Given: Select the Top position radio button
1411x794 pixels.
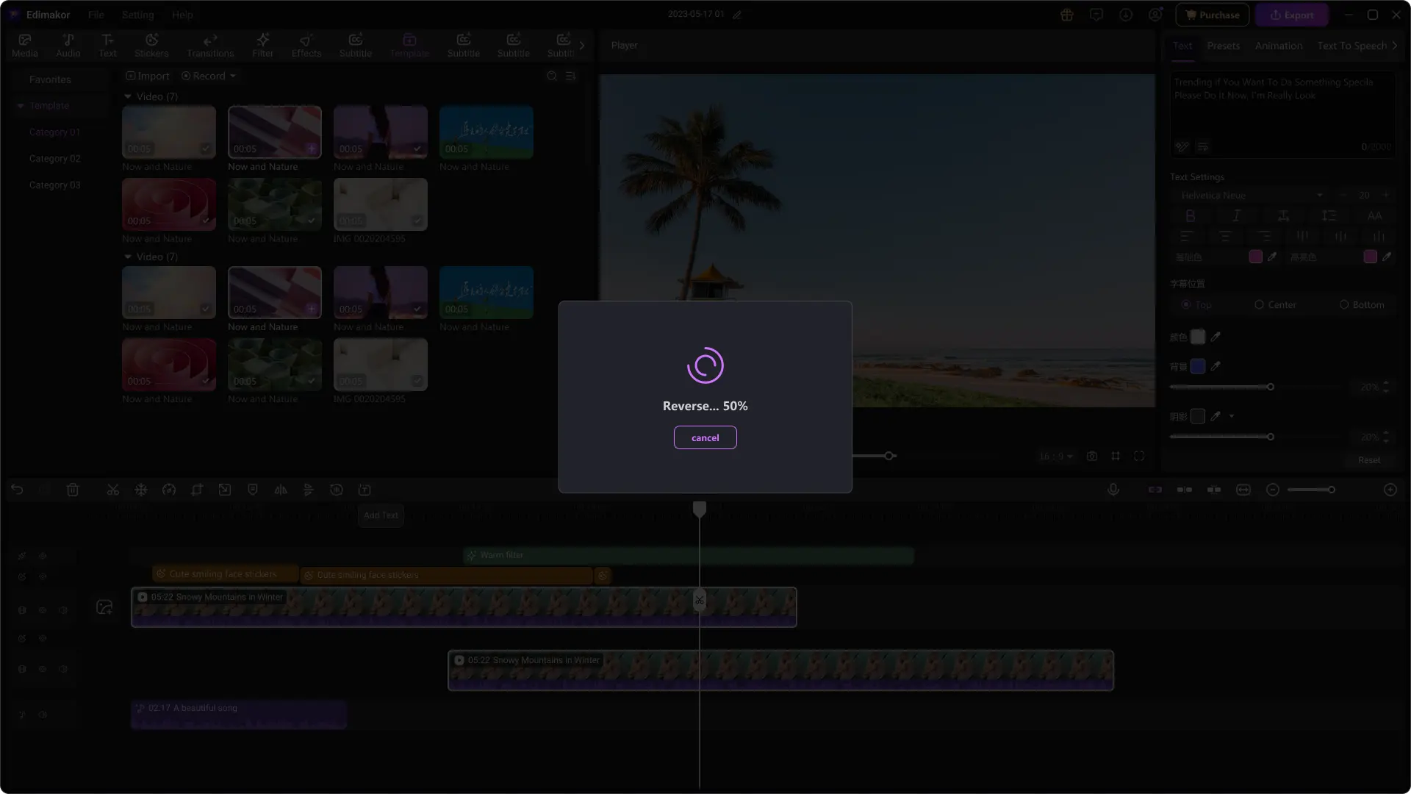Looking at the screenshot, I should (1186, 304).
